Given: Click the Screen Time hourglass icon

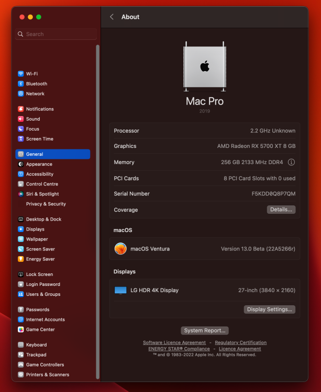Looking at the screenshot, I should (x=21, y=139).
